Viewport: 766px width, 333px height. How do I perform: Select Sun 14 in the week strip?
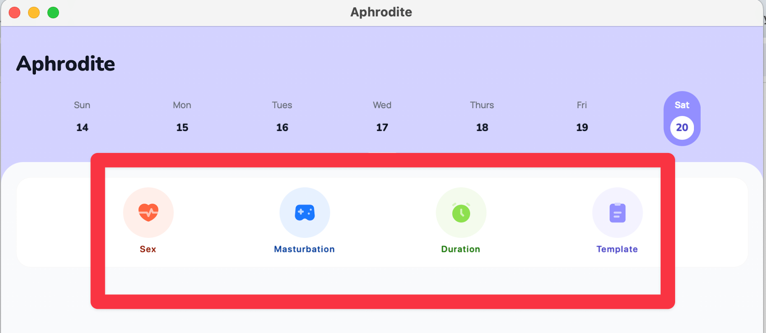82,117
